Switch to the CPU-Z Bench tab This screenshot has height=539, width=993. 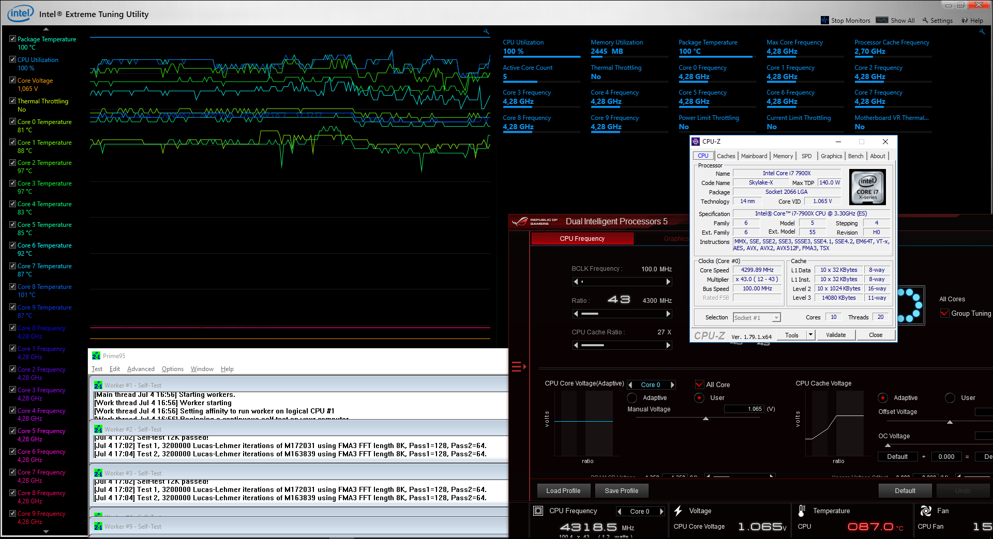(855, 156)
